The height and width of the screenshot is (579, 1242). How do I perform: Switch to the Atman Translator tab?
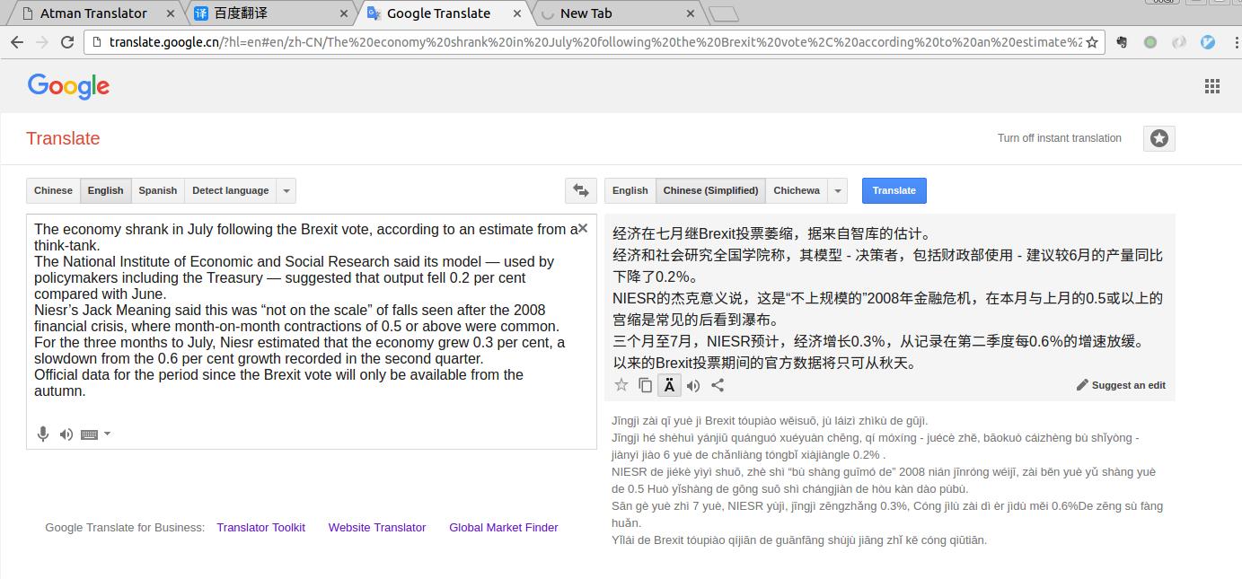pos(93,13)
